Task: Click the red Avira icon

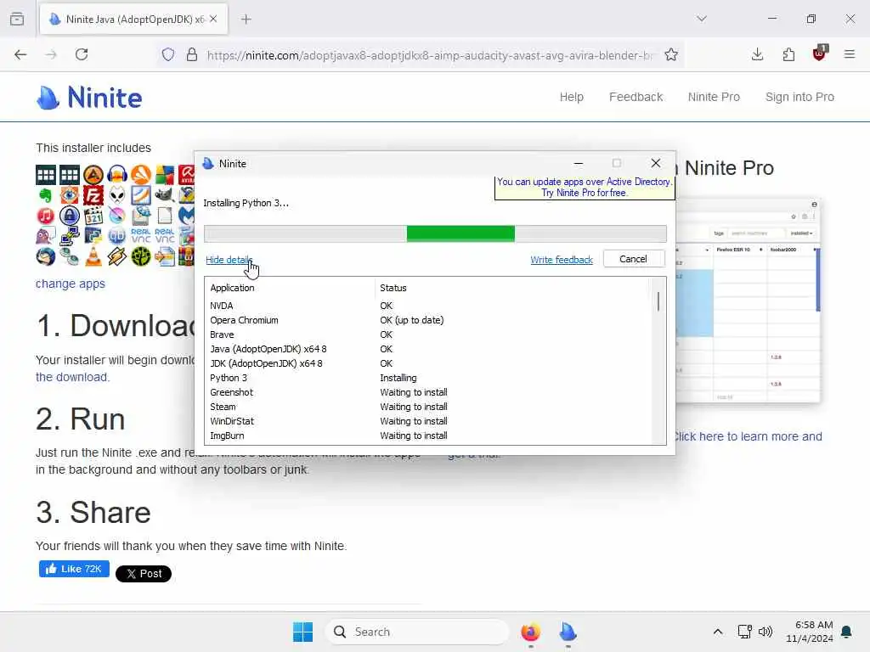Action: click(186, 175)
